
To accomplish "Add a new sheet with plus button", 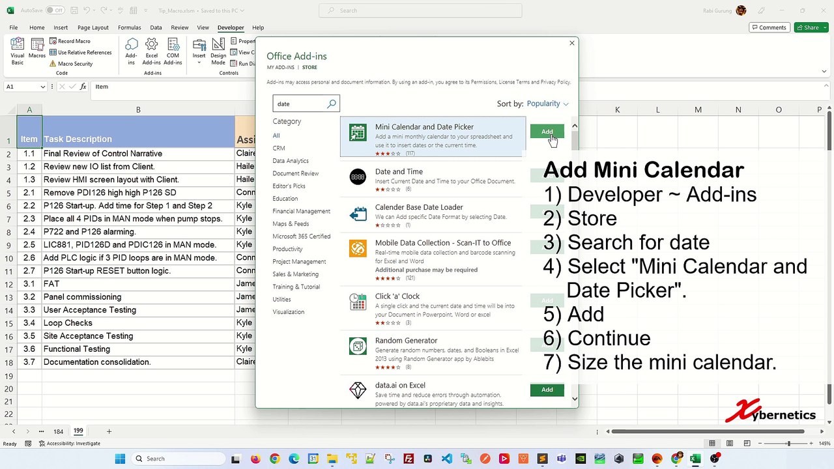I will (109, 431).
